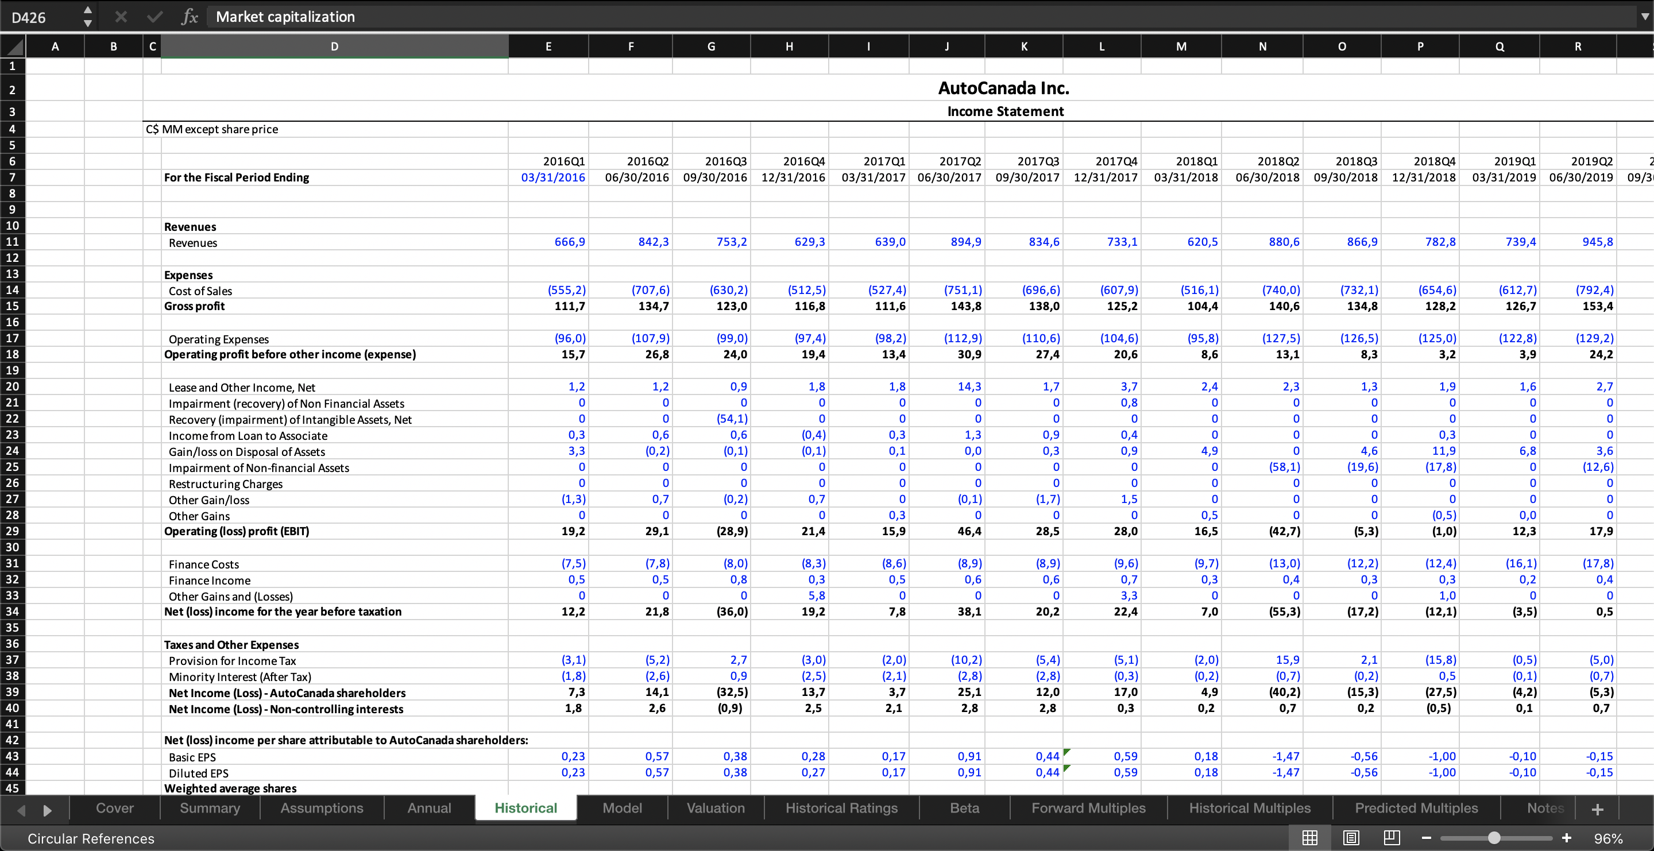Open the Forward Multiples sheet tab

point(1088,808)
